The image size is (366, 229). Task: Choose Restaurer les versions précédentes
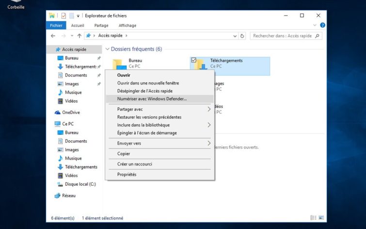click(159, 117)
